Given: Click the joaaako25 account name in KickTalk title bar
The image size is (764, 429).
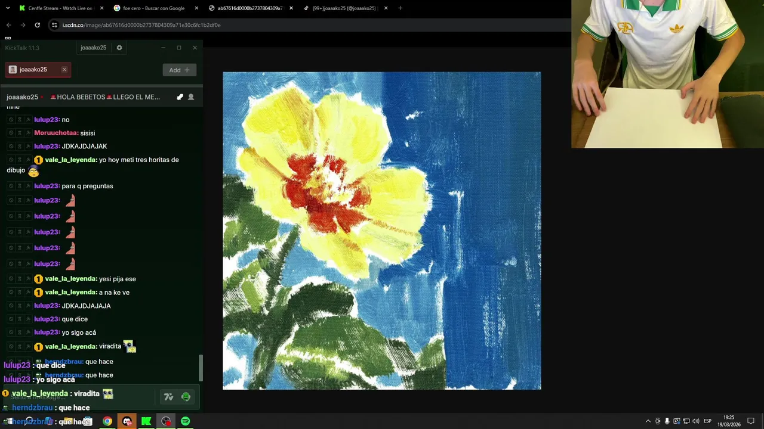Looking at the screenshot, I should [x=93, y=48].
